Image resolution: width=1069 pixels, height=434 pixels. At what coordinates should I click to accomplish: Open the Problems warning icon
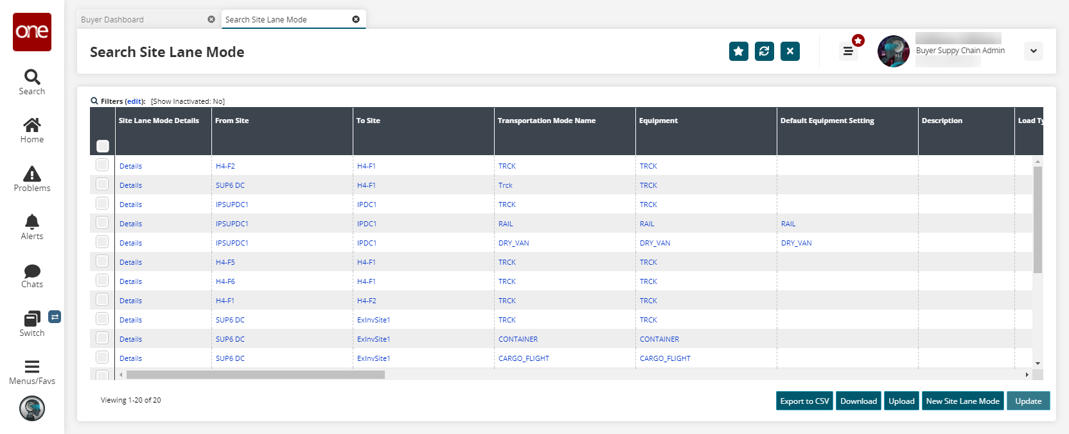coord(32,174)
